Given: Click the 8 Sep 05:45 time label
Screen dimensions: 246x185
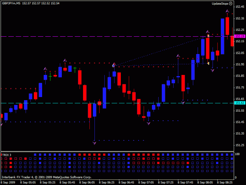Looking at the screenshot, I should (x=67, y=183).
